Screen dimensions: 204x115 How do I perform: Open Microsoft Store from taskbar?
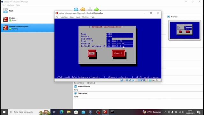coord(76,112)
